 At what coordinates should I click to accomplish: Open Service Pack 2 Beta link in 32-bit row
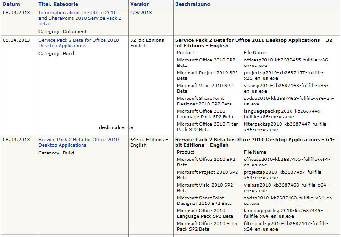pos(79,43)
